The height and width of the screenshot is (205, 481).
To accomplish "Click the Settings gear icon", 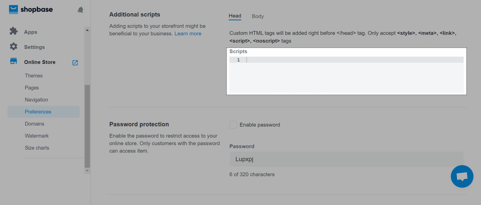I will pos(14,46).
